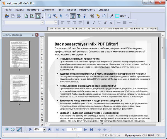Image resolution: width=167 pixels, height=139 pixels.
Task: Switch to view mode eye icon
Action: [x=7, y=130]
